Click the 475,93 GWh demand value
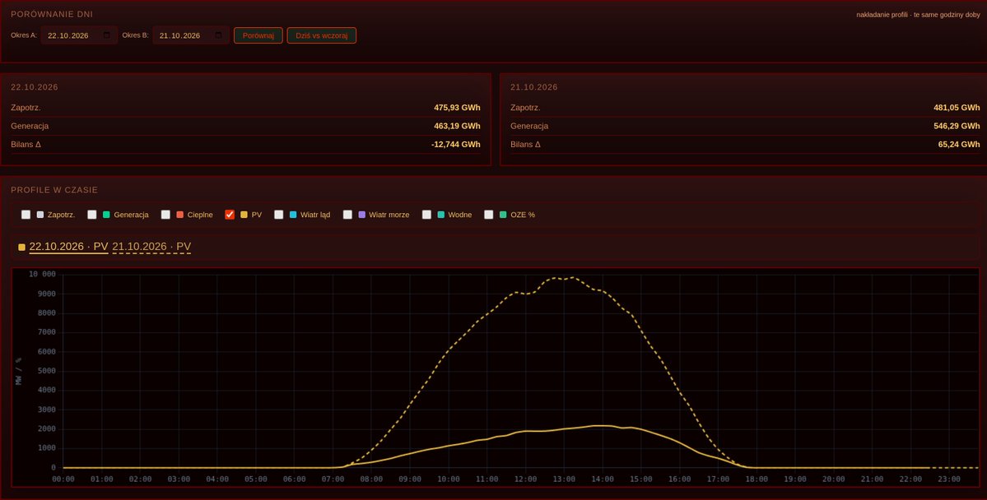Image resolution: width=987 pixels, height=500 pixels. (x=457, y=108)
